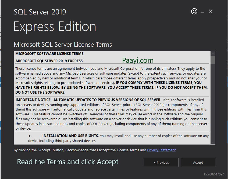
Task: Open the Privacy Statement link
Action: (161, 150)
